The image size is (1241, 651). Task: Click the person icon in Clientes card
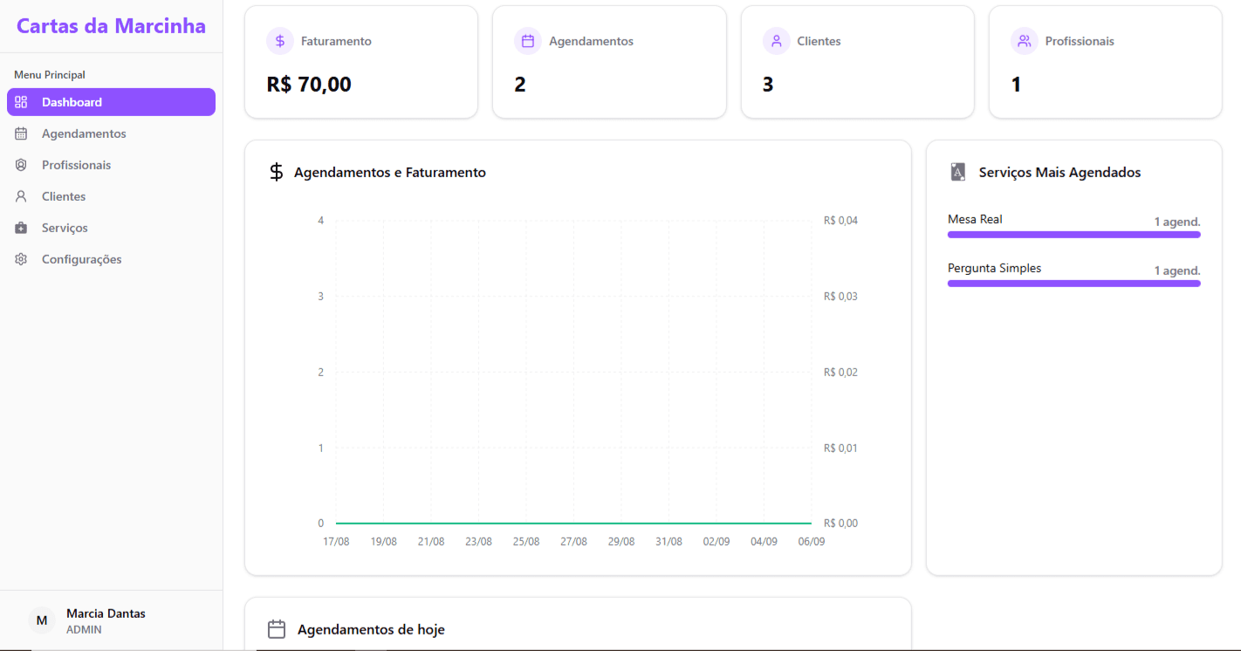click(x=776, y=41)
